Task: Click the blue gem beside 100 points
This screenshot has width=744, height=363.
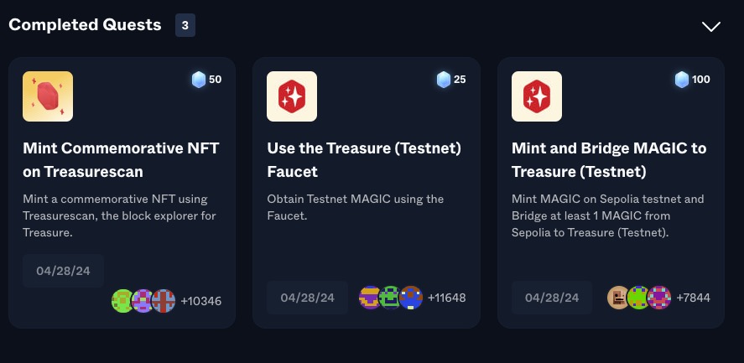Action: click(682, 80)
